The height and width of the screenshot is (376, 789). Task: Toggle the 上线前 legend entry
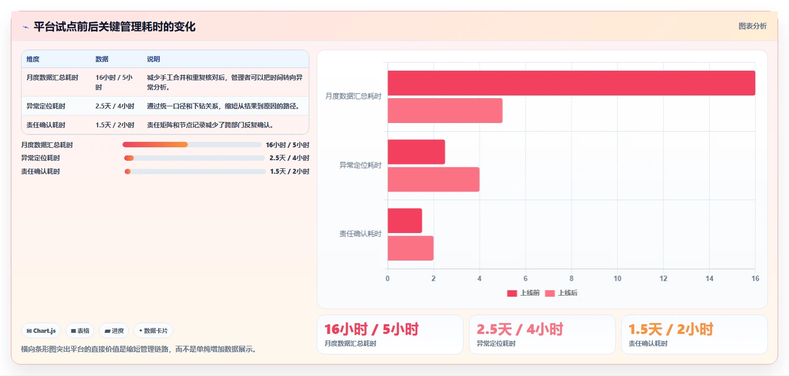(523, 293)
